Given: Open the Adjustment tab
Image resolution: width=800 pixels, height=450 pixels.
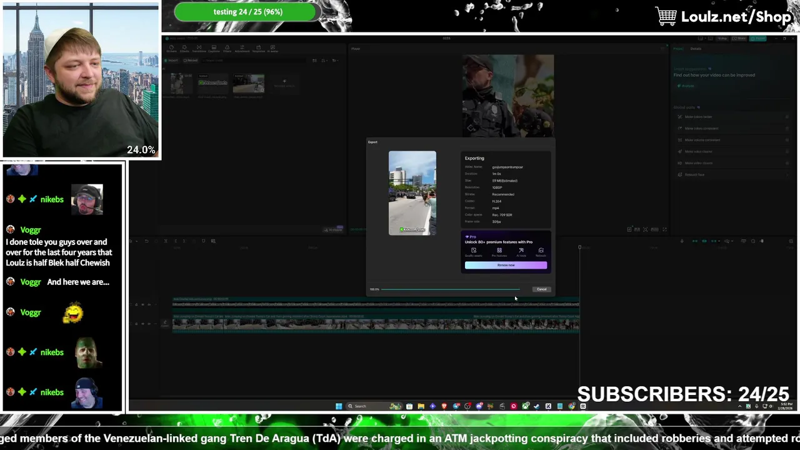Looking at the screenshot, I should (x=242, y=49).
